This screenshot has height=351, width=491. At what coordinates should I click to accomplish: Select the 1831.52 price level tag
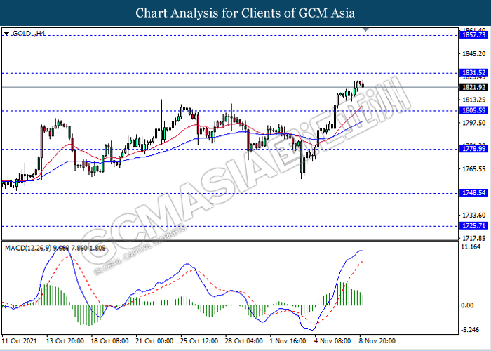(x=473, y=72)
